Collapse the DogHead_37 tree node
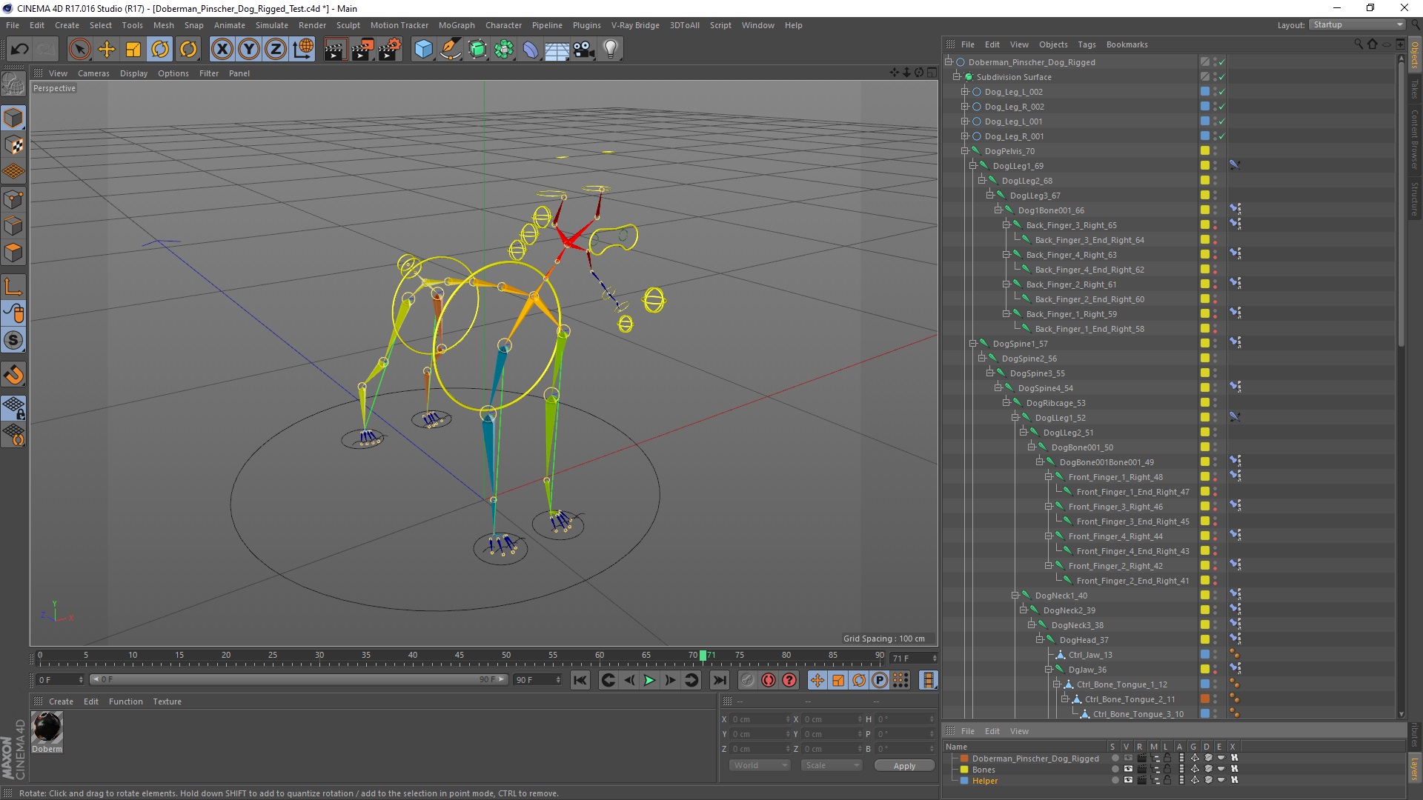 tap(1039, 640)
